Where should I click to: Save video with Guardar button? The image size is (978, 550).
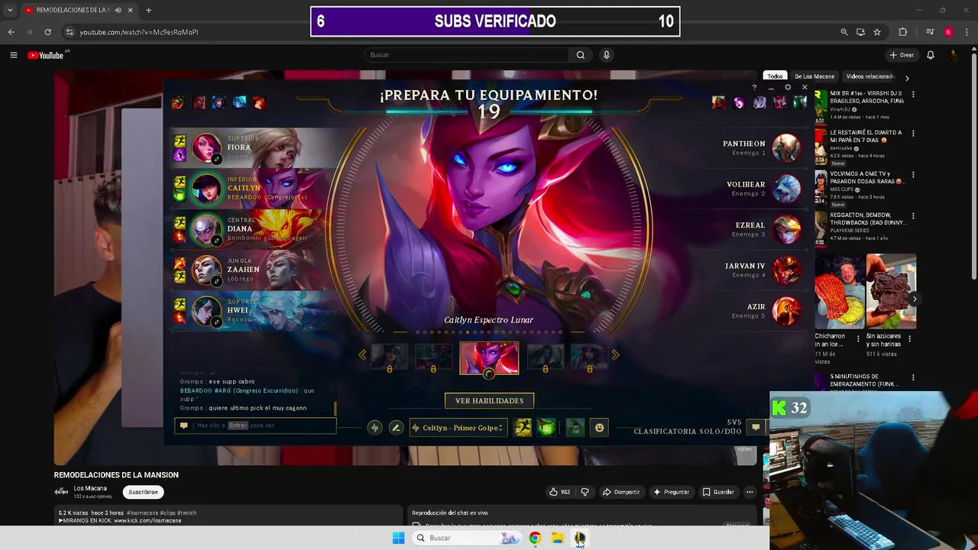pyautogui.click(x=718, y=492)
